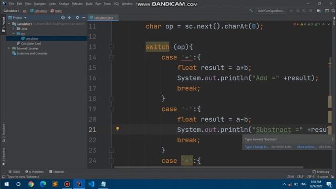Open the Build menu
This screenshot has height=189, width=336.
click(x=89, y=4)
